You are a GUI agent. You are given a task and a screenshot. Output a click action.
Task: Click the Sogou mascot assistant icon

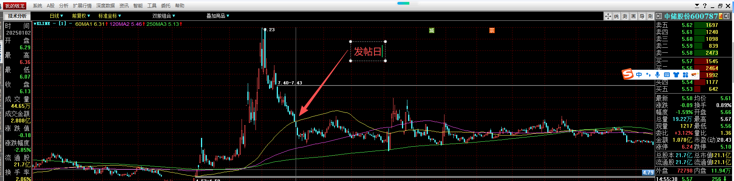695,74
